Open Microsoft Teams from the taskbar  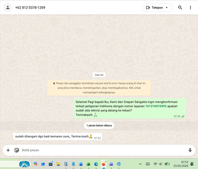pyautogui.click(x=111, y=164)
